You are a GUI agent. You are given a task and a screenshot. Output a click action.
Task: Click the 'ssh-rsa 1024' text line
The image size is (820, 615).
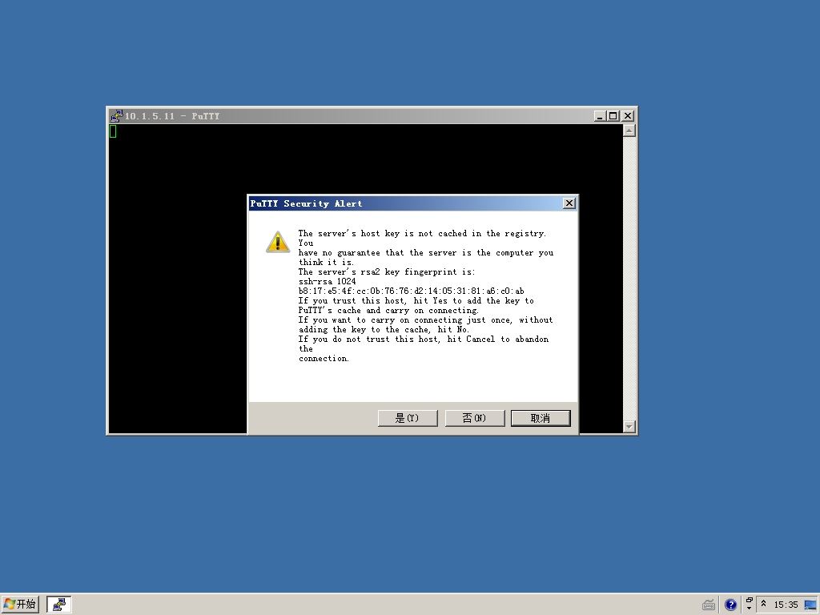click(327, 281)
